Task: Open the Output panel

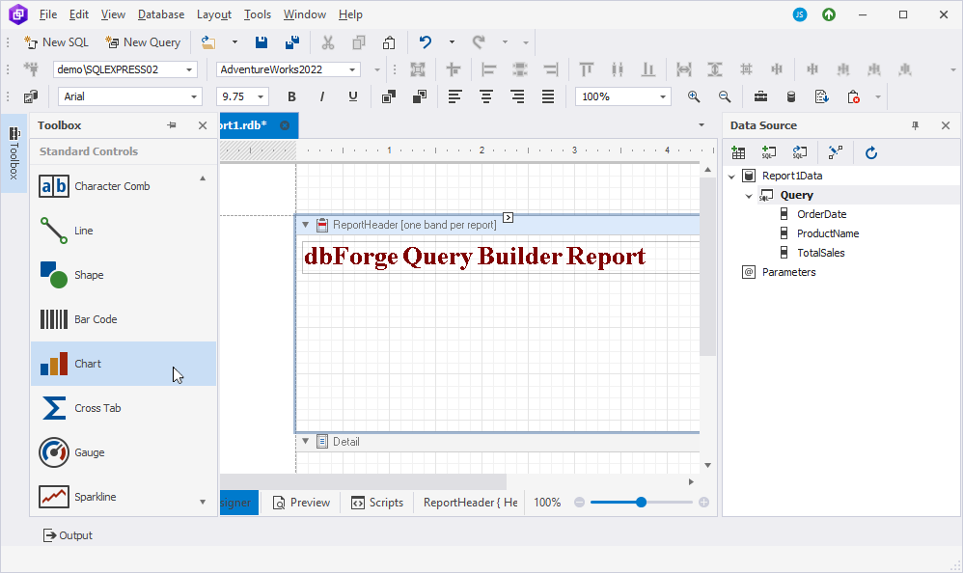Action: (68, 535)
